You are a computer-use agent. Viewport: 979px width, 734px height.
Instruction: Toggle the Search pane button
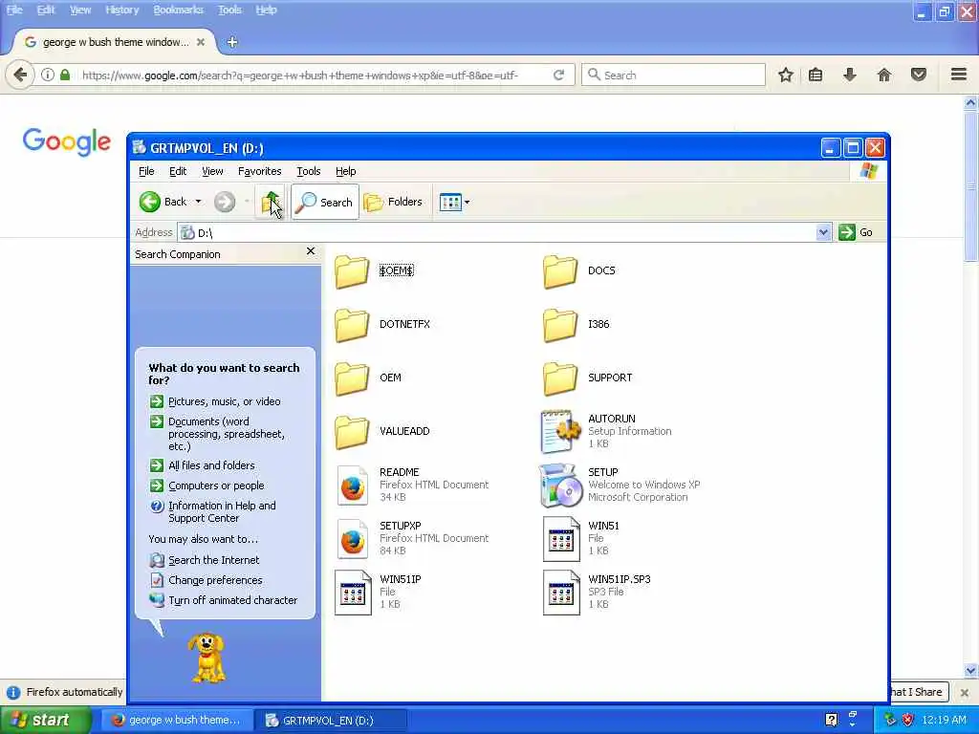(x=325, y=202)
